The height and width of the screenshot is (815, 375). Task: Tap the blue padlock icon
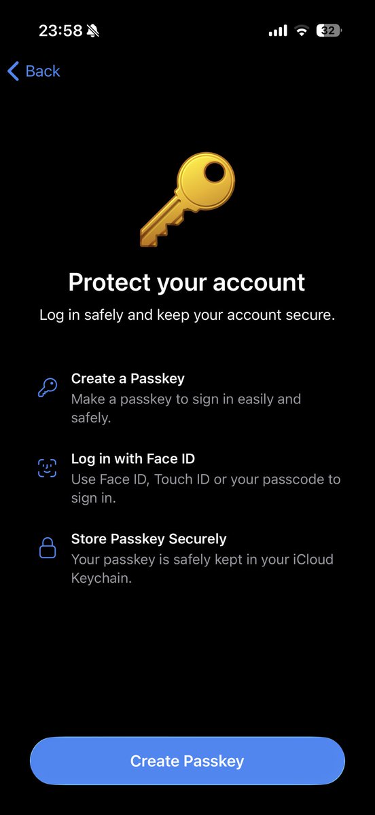[x=47, y=548]
